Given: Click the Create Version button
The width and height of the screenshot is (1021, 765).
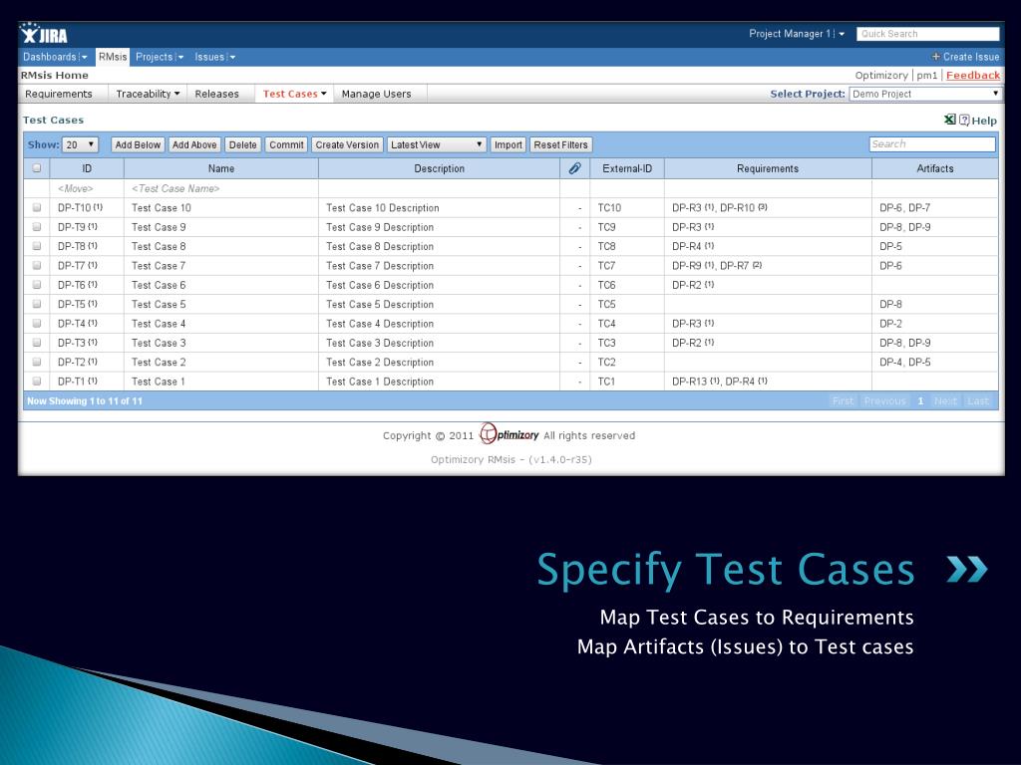Looking at the screenshot, I should [347, 145].
